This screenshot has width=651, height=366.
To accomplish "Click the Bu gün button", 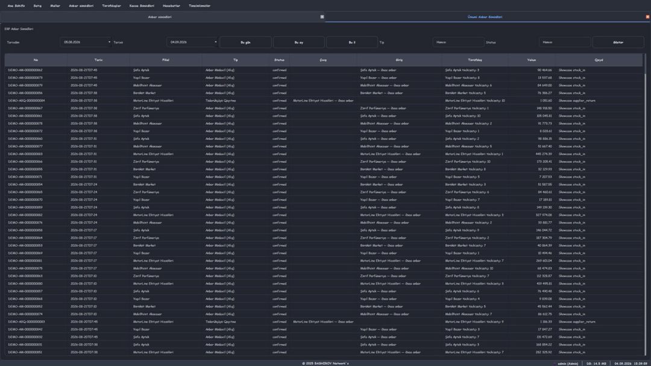I will pos(245,42).
